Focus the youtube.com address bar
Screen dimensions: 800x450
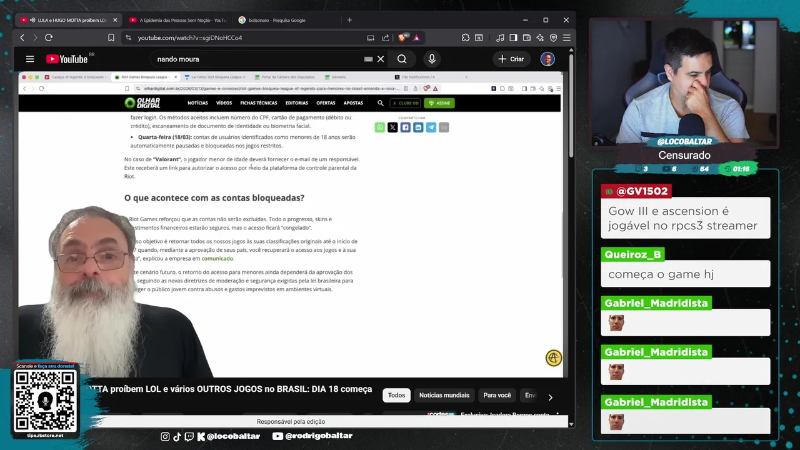click(250, 37)
